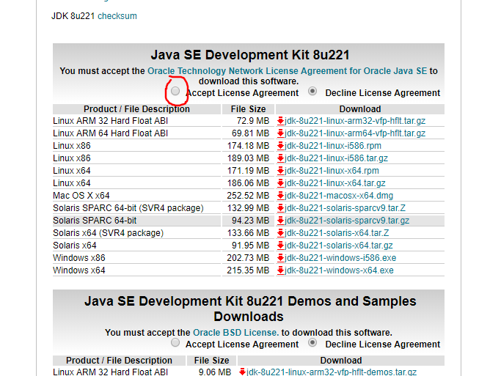Click download arrow icon for solaris-x64.tar.Z

[280, 233]
